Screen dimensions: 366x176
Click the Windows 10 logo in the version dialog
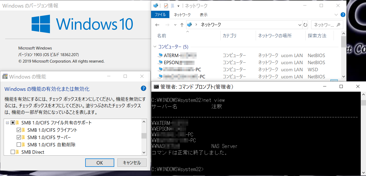coord(82,24)
